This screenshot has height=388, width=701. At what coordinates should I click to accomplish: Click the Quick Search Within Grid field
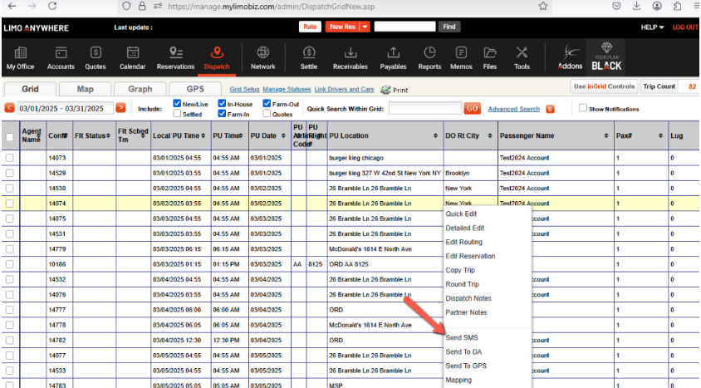(424, 109)
